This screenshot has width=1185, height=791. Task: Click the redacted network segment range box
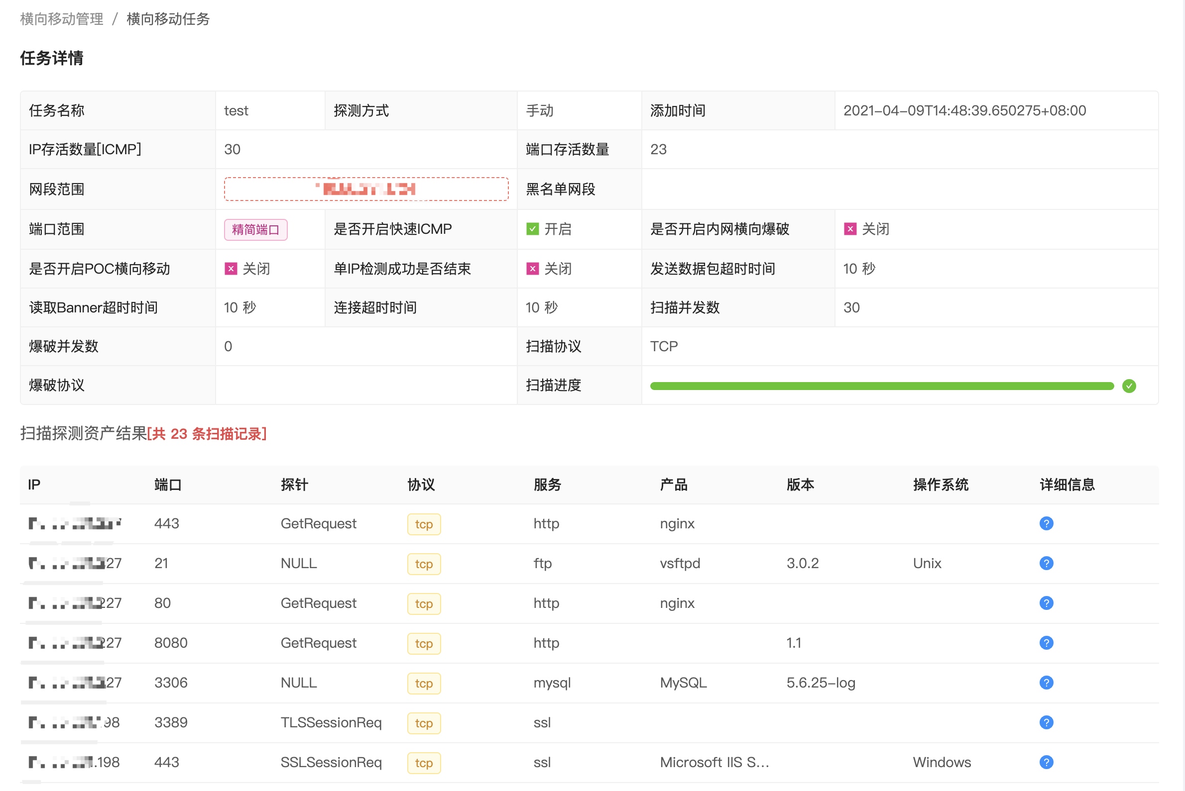[366, 189]
